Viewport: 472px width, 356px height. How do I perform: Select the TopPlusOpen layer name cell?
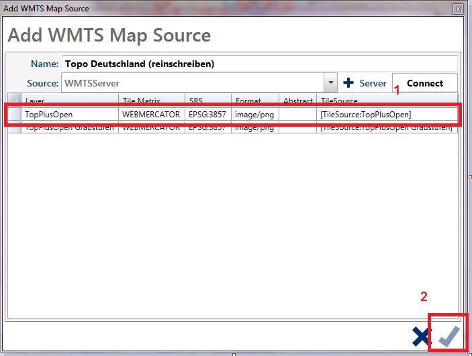pos(70,115)
